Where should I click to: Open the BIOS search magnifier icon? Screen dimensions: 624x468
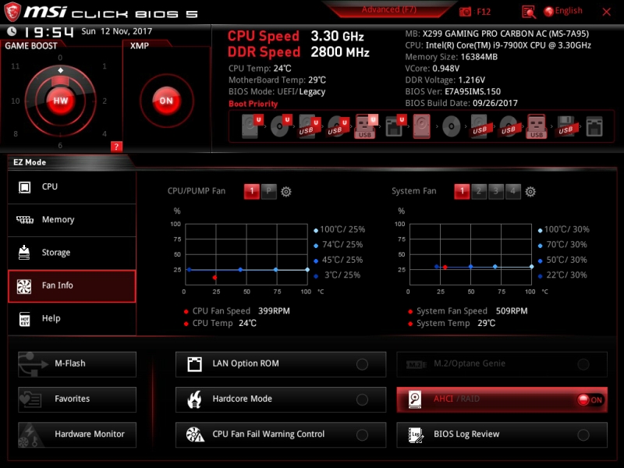click(x=529, y=12)
